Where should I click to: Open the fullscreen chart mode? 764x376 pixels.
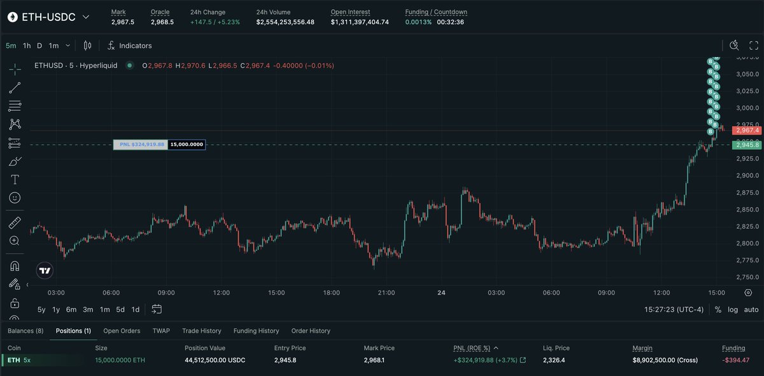pos(753,45)
